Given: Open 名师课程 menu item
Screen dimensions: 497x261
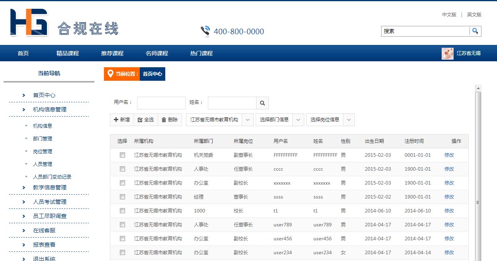Looking at the screenshot, I should (157, 53).
